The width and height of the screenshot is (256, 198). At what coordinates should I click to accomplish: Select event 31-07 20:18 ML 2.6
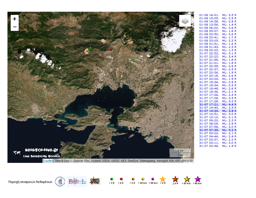[218, 76]
